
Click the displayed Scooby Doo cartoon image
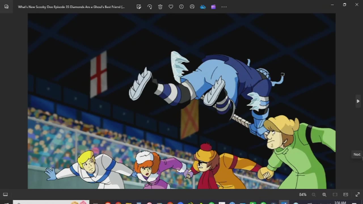181,101
